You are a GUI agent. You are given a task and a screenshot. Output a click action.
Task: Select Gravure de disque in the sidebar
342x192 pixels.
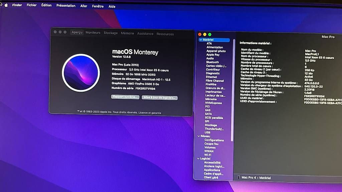(215, 88)
